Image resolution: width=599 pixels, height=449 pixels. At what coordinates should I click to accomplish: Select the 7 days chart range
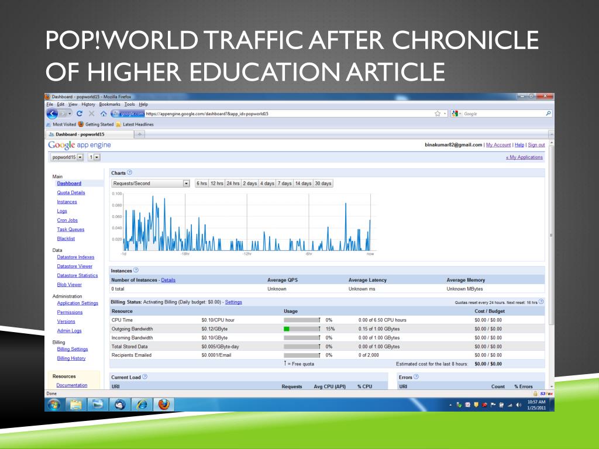[x=285, y=183]
